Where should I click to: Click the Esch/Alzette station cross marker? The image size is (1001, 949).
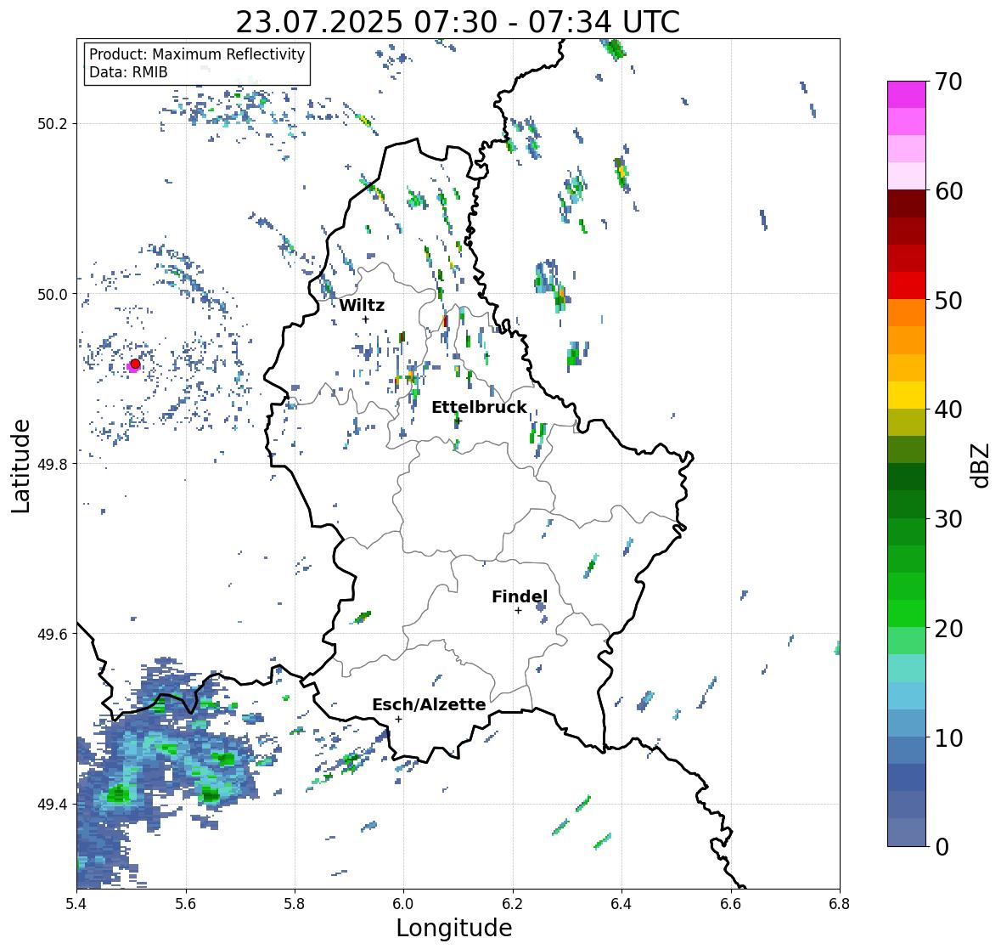398,719
